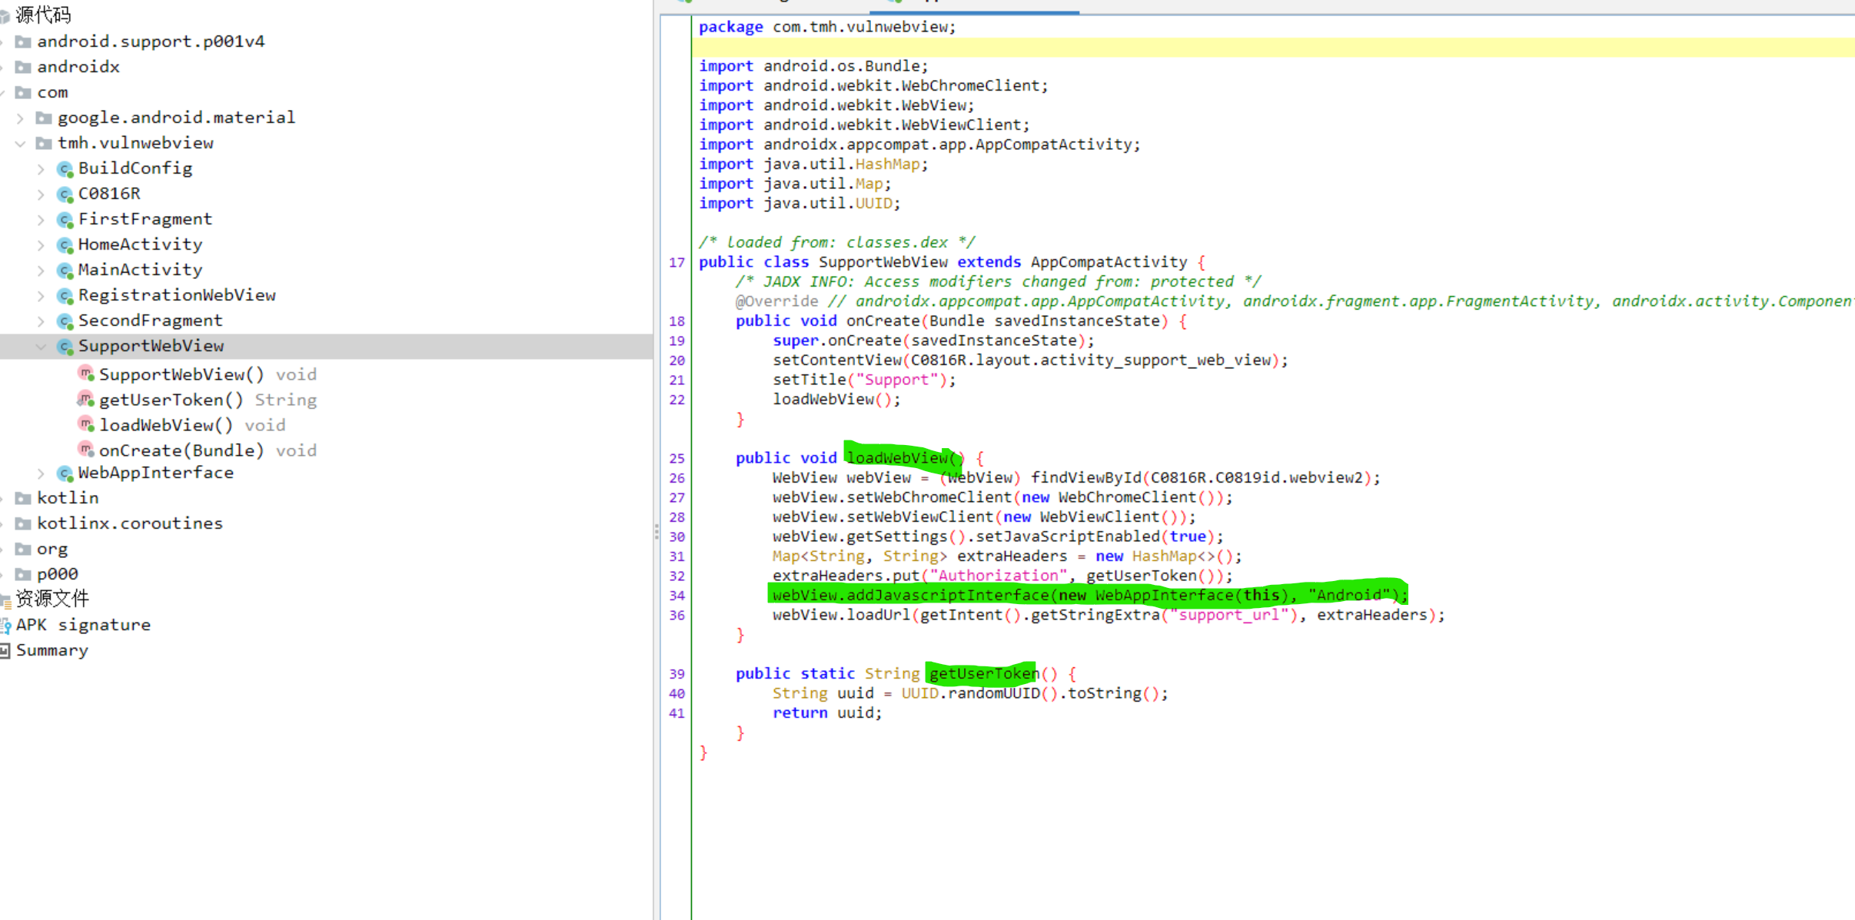This screenshot has height=920, width=1855.
Task: Click the Summary entry icon
Action: coord(5,651)
